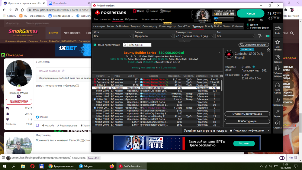Open Избранные tab
The image size is (302, 170).
[x=131, y=19]
